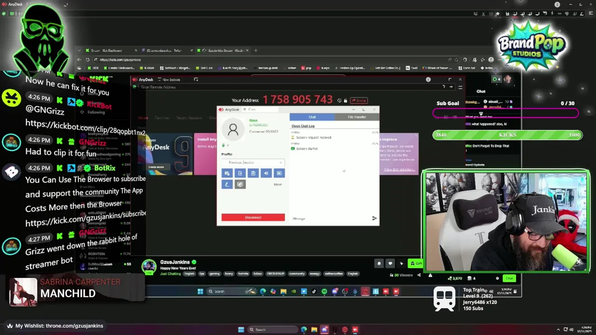Click GzusJankins channel avatar
Viewport: 596px width, 335px height.
pyautogui.click(x=149, y=267)
